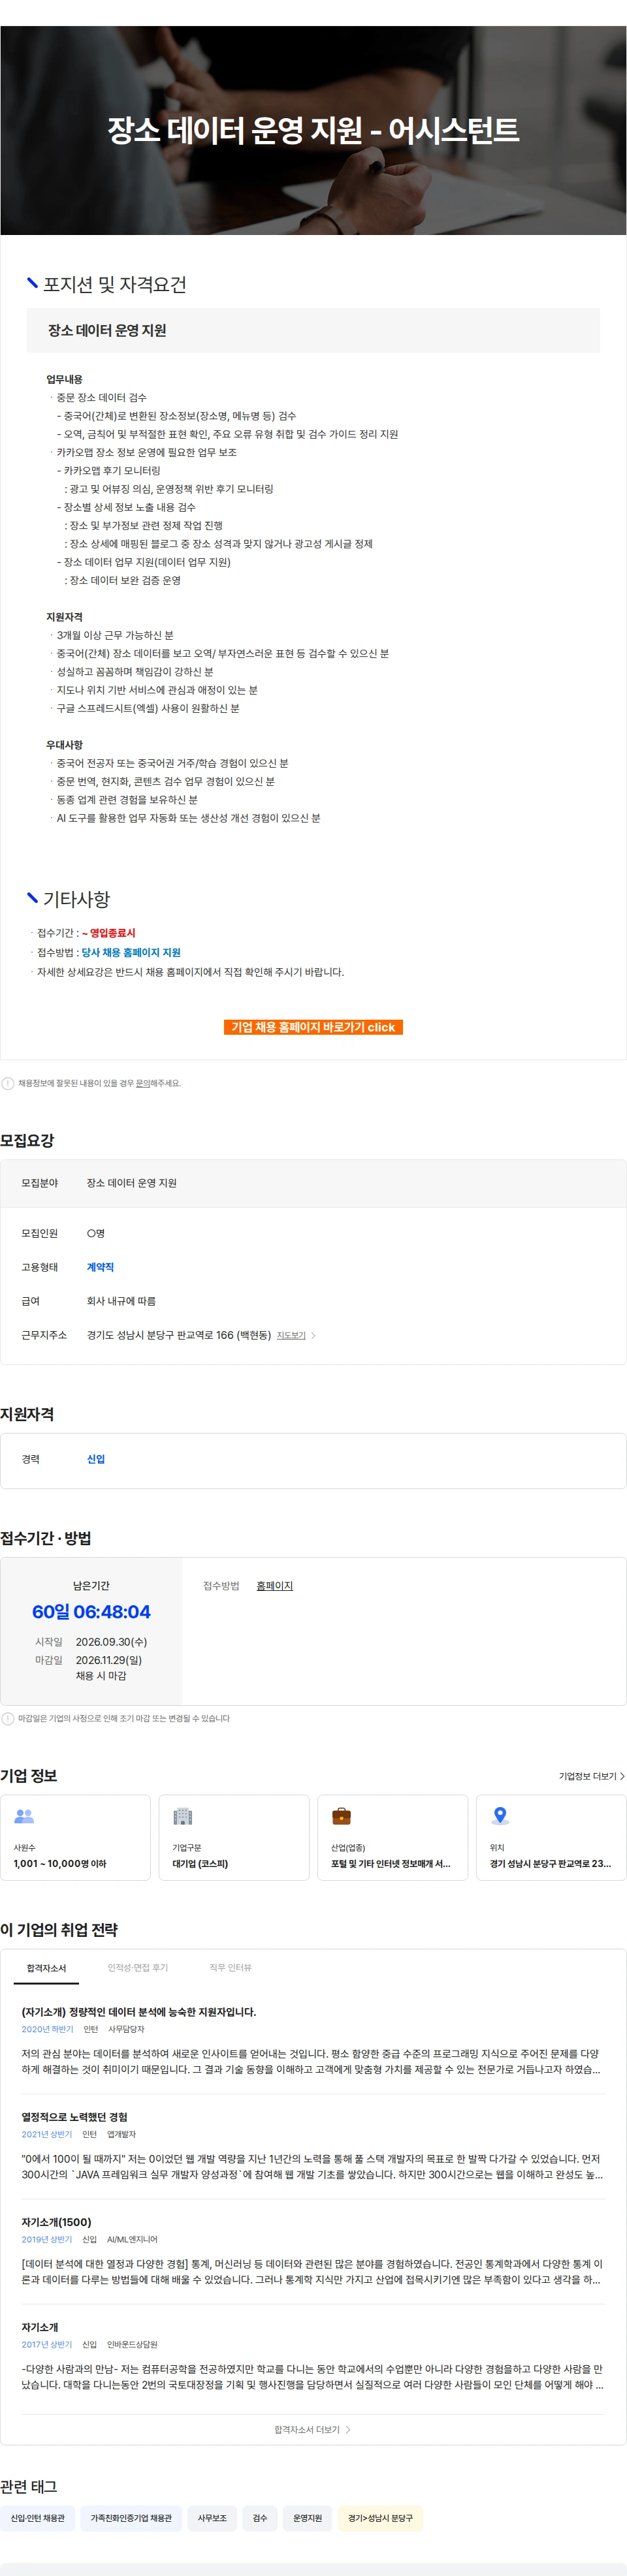
Task: Click the 신입 experience value
Action: pyautogui.click(x=96, y=1459)
